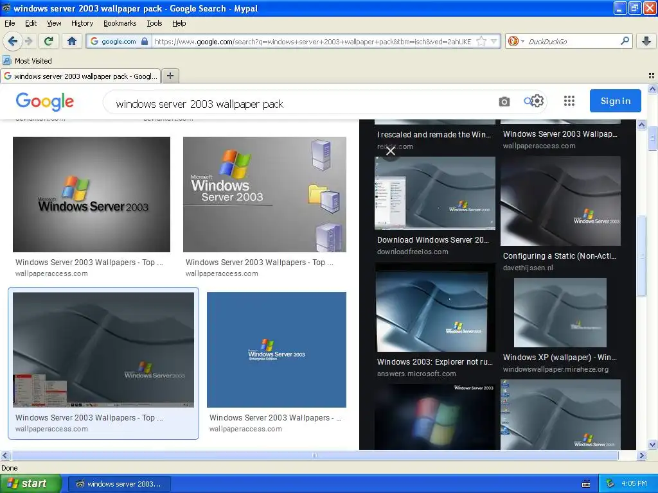
Task: Click the Forward navigation arrow
Action: tap(28, 41)
